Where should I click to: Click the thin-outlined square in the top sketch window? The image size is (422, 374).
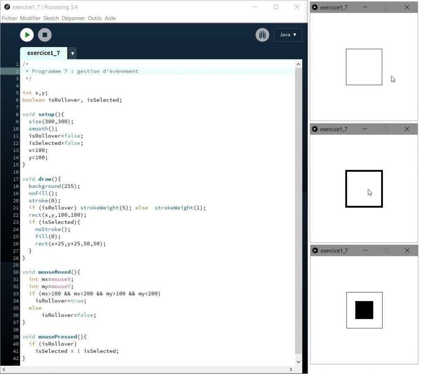364,67
